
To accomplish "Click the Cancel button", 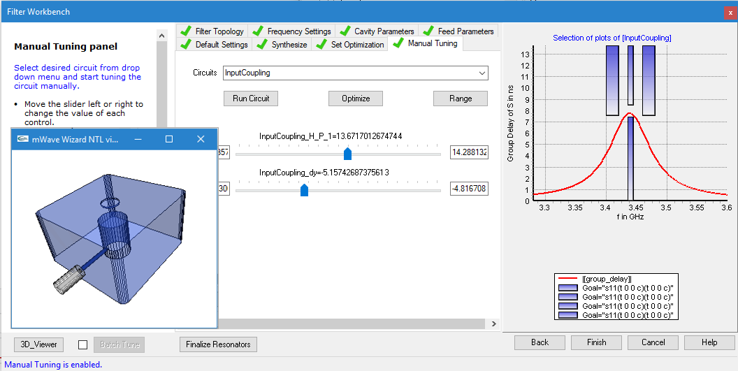I will click(x=653, y=342).
